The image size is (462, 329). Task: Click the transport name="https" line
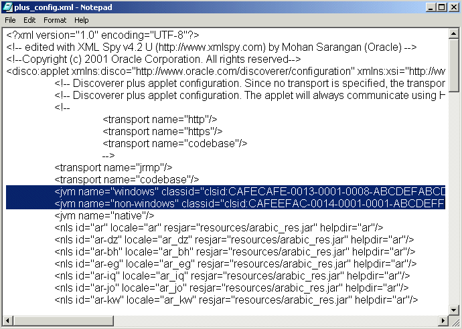[163, 132]
